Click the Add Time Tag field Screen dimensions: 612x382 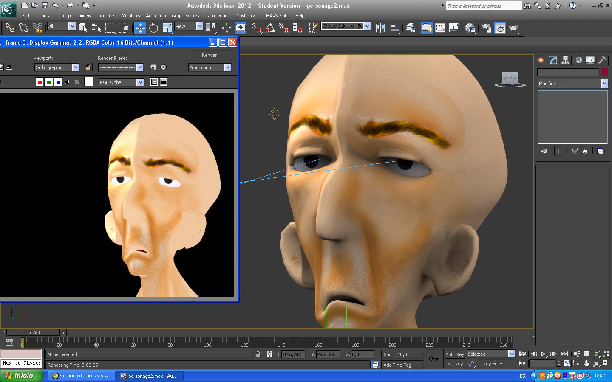coord(402,365)
